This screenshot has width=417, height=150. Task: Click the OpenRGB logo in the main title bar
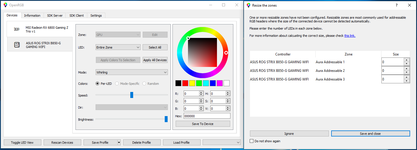coord(5,5)
